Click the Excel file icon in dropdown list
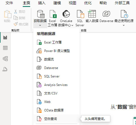 pos(39,42)
